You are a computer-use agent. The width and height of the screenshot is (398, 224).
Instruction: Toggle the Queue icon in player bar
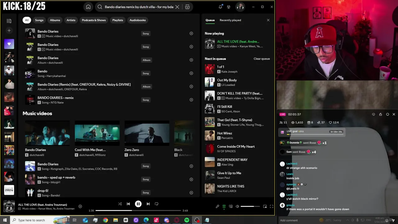point(224,206)
